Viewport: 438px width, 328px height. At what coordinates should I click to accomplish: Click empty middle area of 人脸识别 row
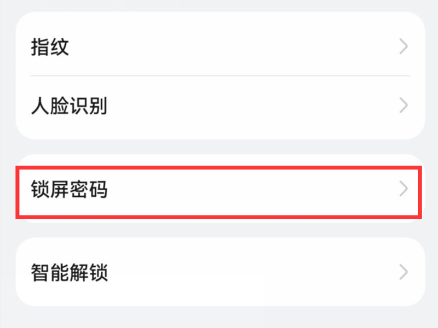(x=246, y=105)
